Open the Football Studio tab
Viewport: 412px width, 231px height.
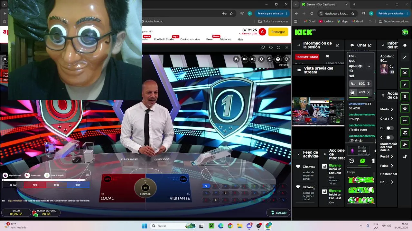(x=164, y=39)
